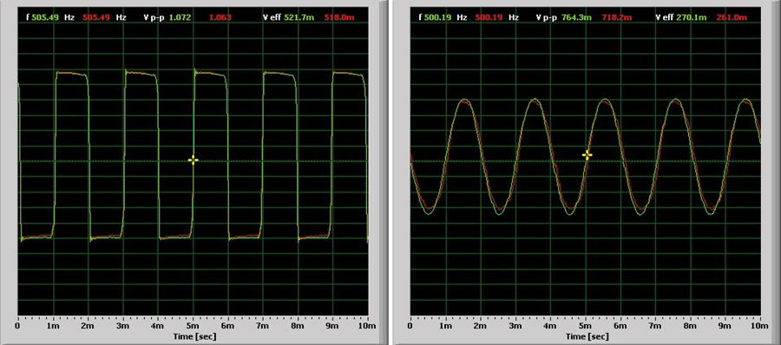Click the 0 tick on right time axis
Screen dimensions: 781x345
(410, 326)
